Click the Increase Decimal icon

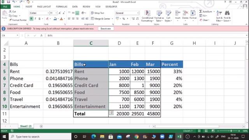click(133, 19)
